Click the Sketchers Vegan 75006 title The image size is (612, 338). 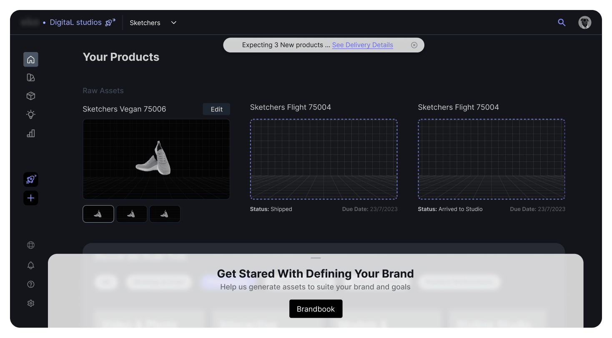pyautogui.click(x=124, y=109)
